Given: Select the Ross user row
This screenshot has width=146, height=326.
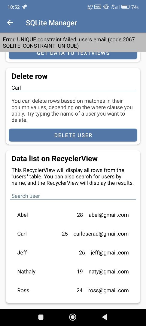Looking at the screenshot, I should coord(73,290).
